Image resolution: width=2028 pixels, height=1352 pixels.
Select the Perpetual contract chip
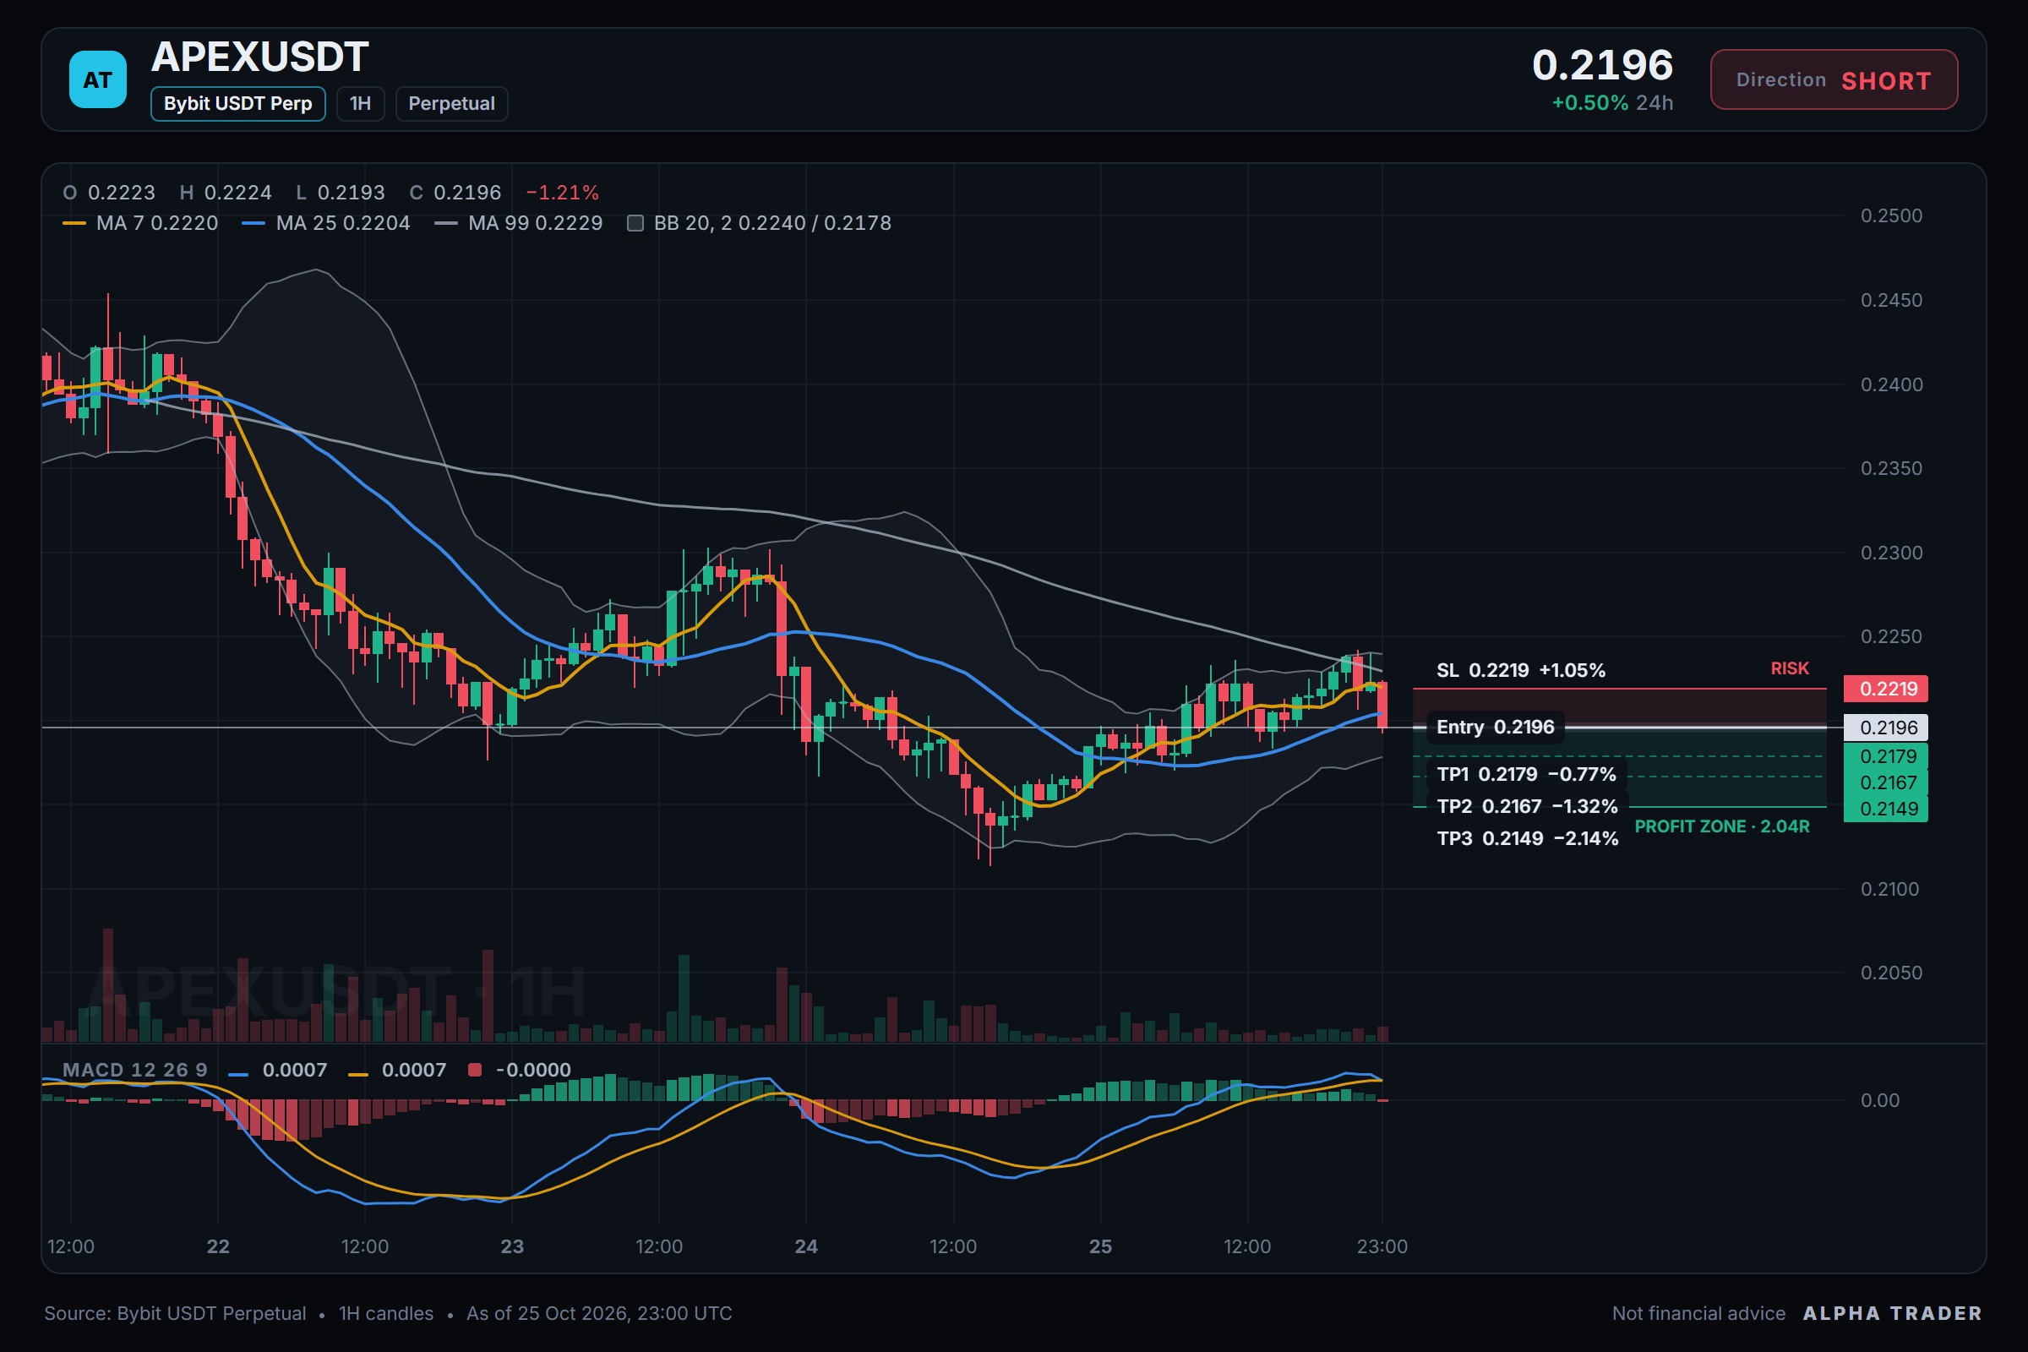pos(451,103)
